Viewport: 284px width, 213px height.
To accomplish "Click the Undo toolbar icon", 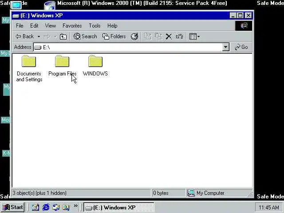I will tap(179, 36).
